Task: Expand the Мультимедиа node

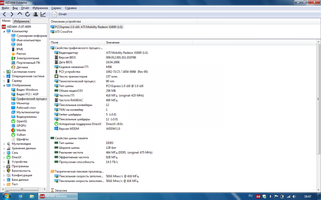Action: coord(4,144)
